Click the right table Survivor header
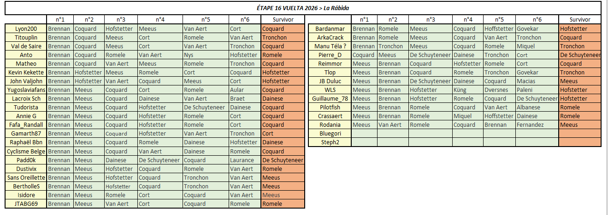Screen dimensions: 608x215 [x=580, y=20]
